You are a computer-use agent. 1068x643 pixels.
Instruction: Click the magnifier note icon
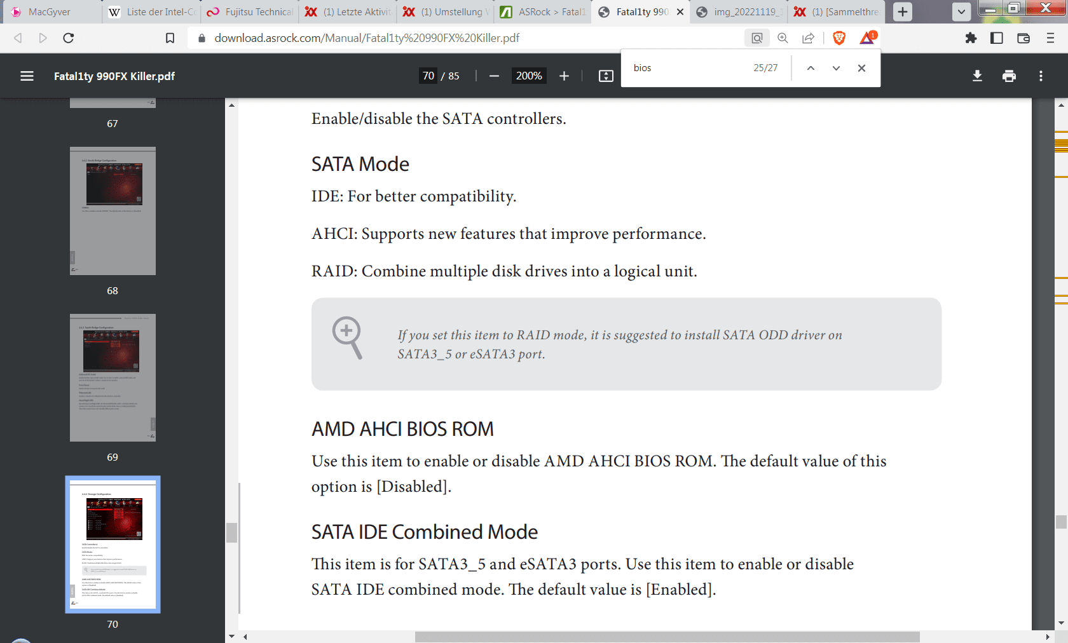point(347,338)
